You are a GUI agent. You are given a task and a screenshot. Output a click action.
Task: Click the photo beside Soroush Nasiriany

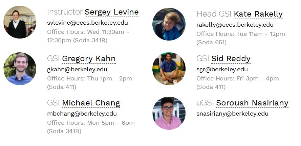point(169,113)
